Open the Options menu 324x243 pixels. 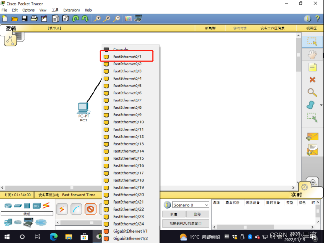29,10
